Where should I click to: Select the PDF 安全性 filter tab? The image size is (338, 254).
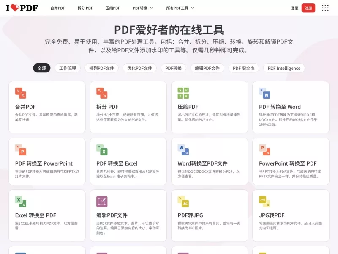click(244, 68)
